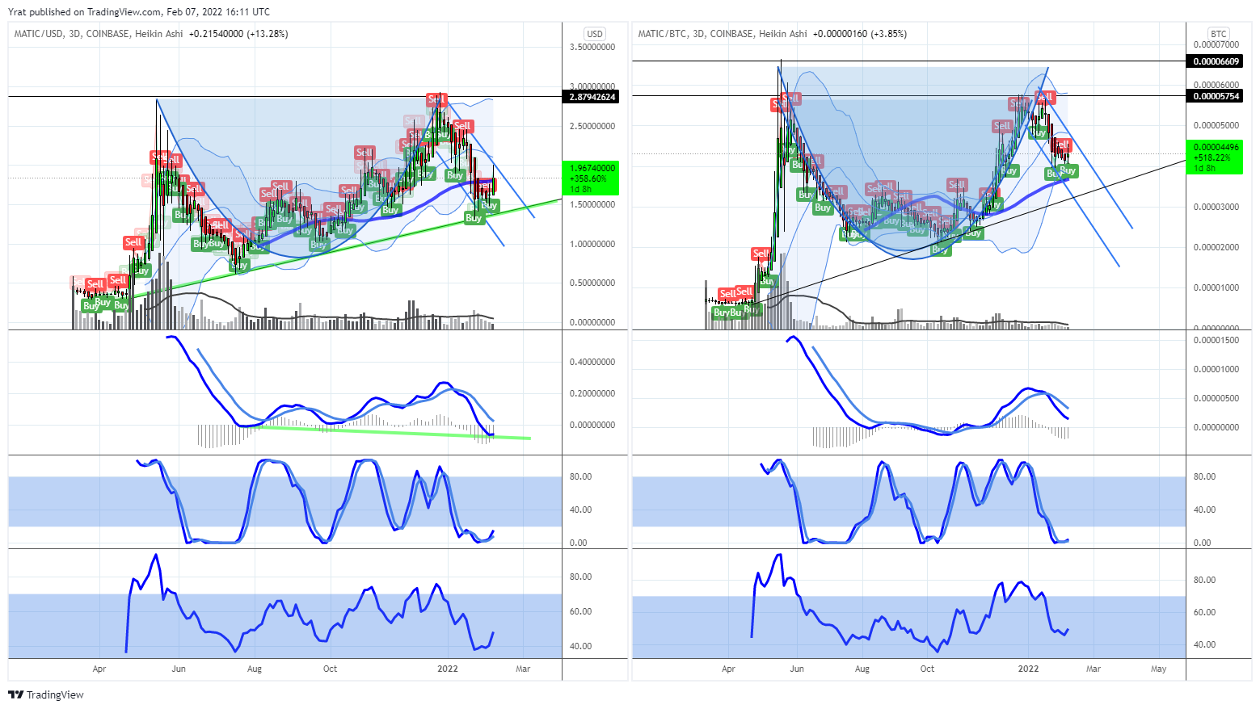1260x709 pixels.
Task: Click the +0.00000160 (+3.85%) change value
Action: coord(859,34)
